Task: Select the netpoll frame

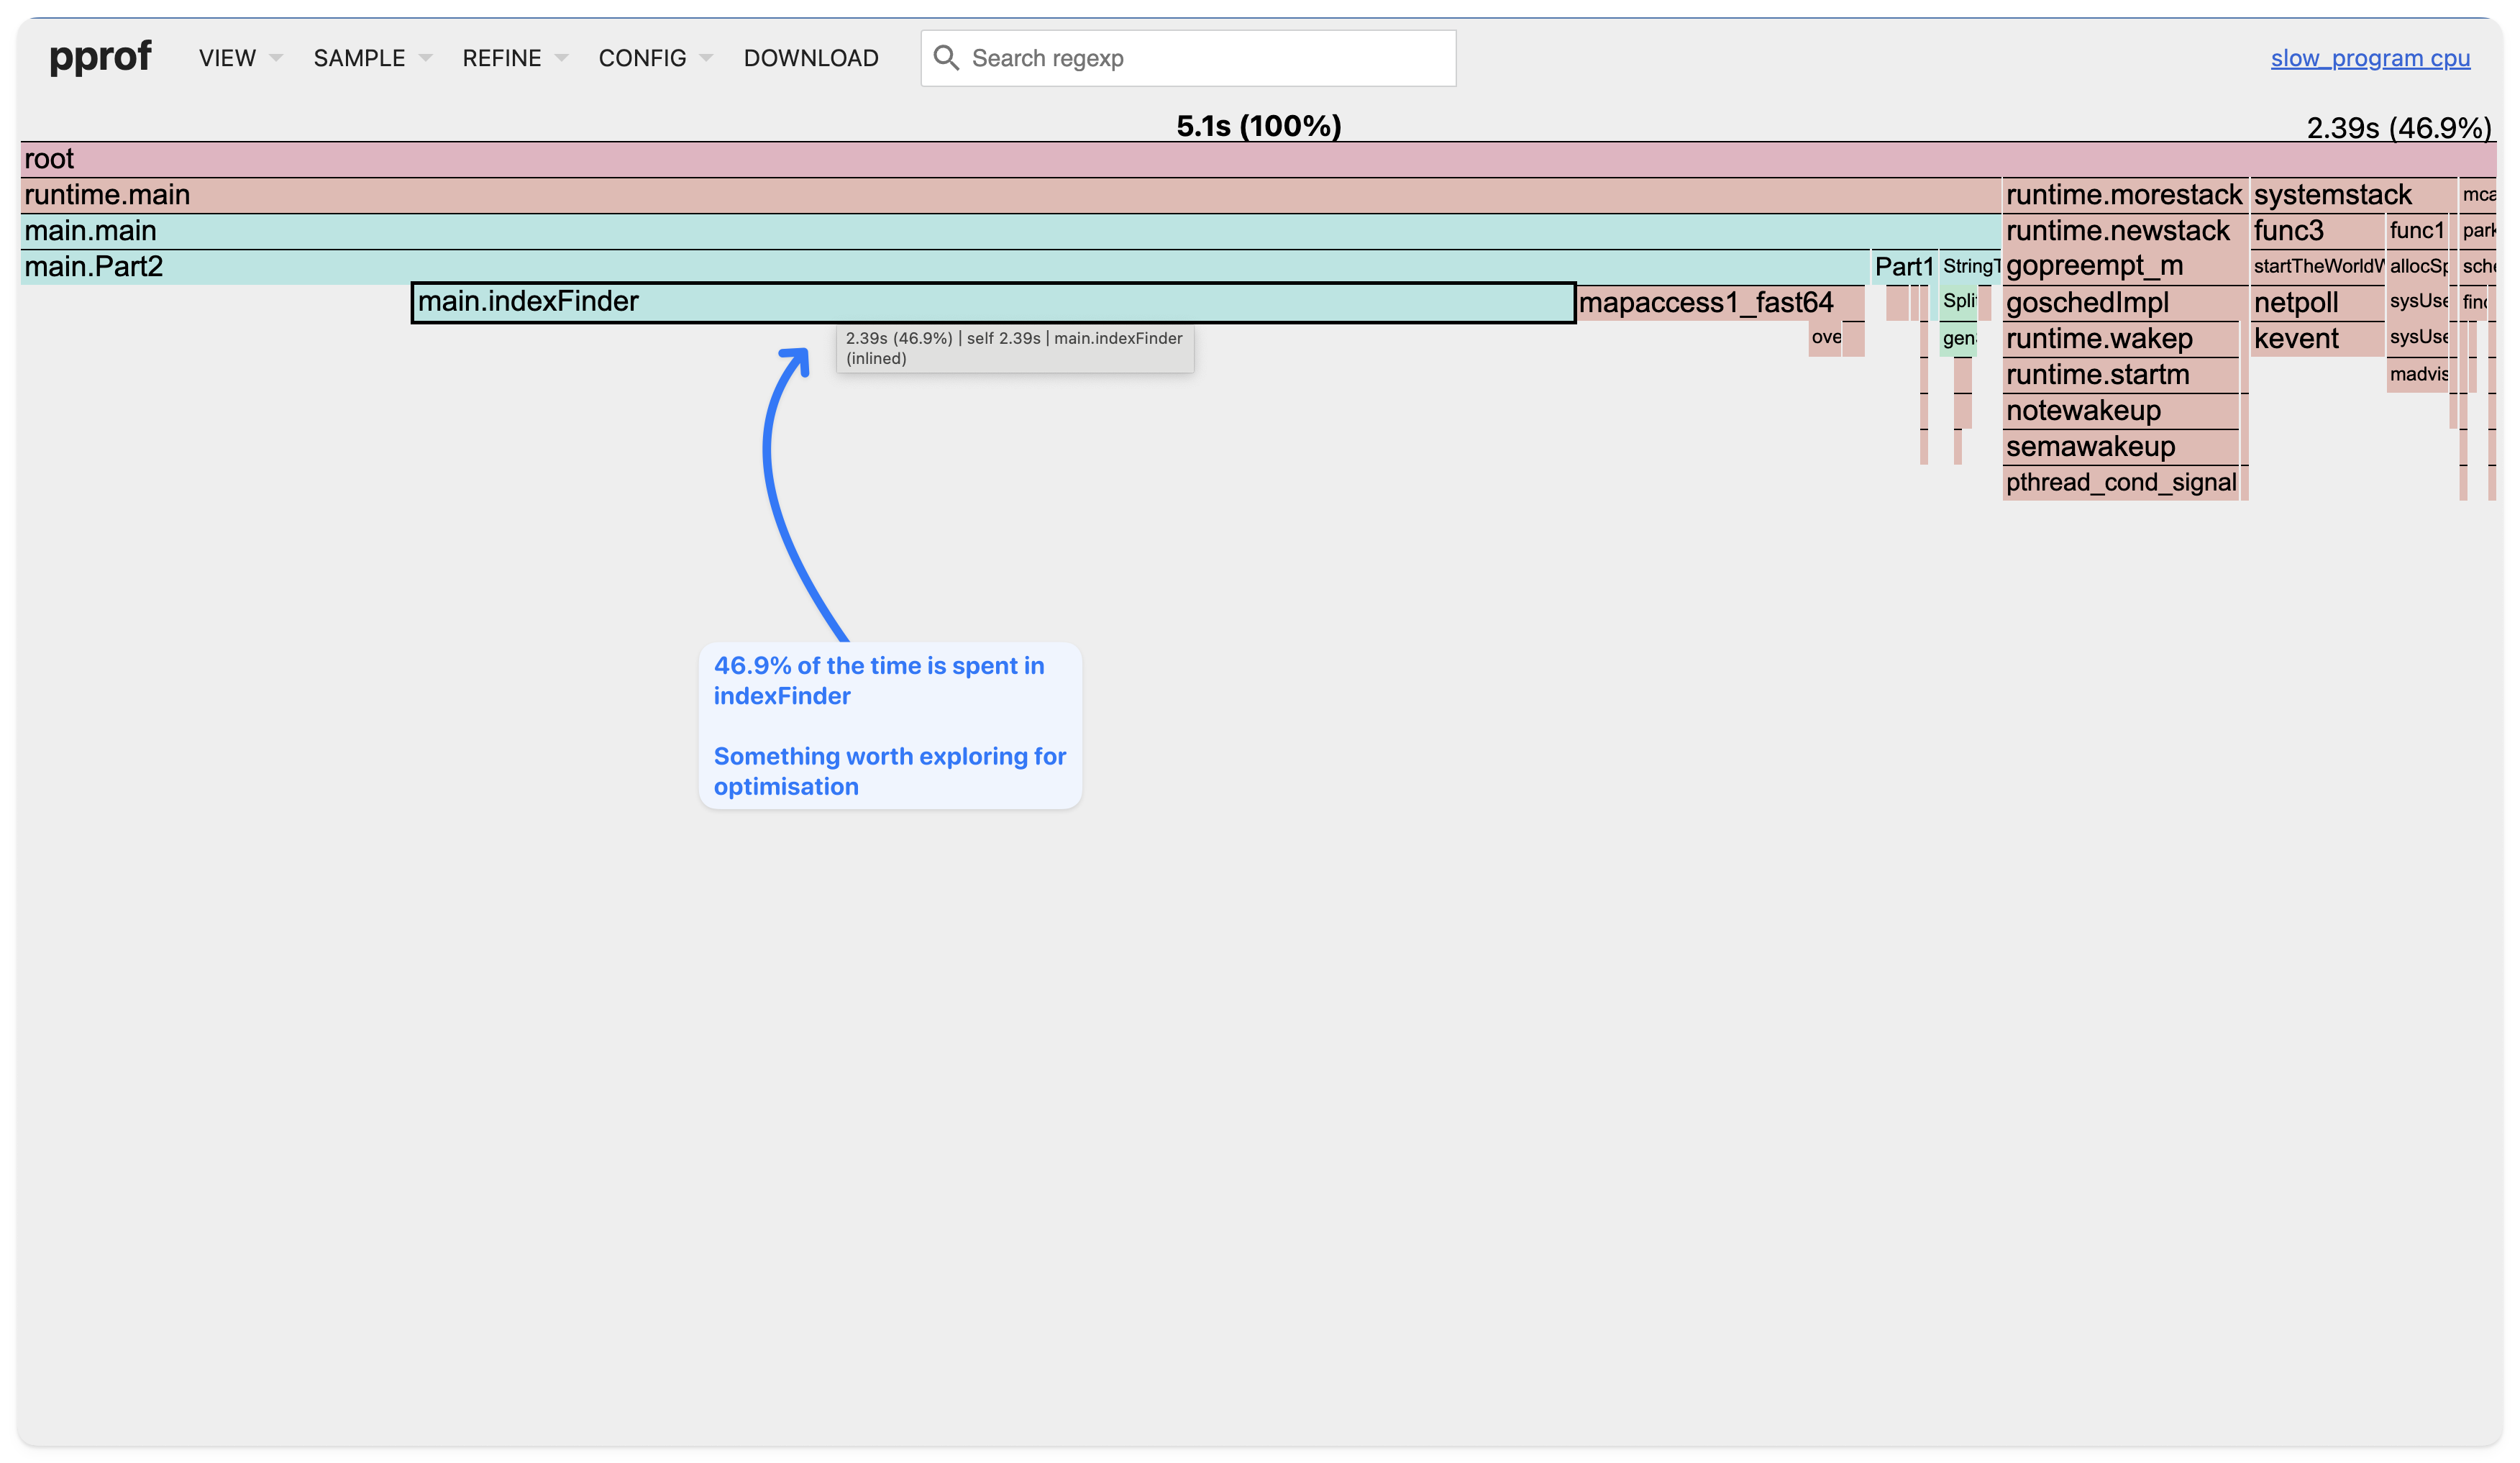Action: [x=2317, y=303]
